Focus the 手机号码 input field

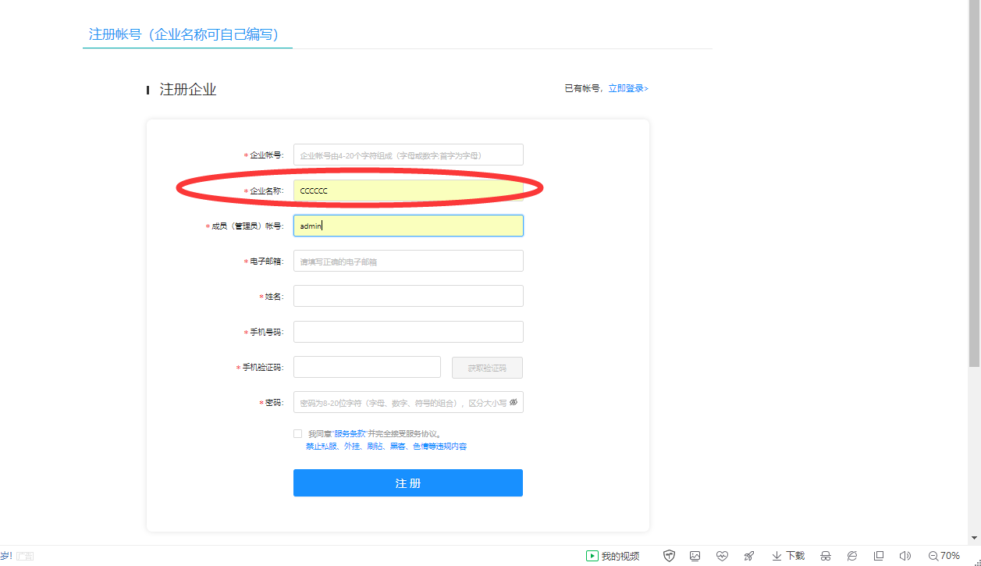click(x=408, y=332)
